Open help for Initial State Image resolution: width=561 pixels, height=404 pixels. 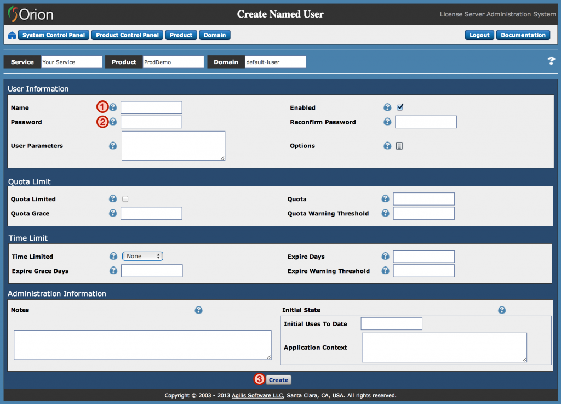point(502,310)
